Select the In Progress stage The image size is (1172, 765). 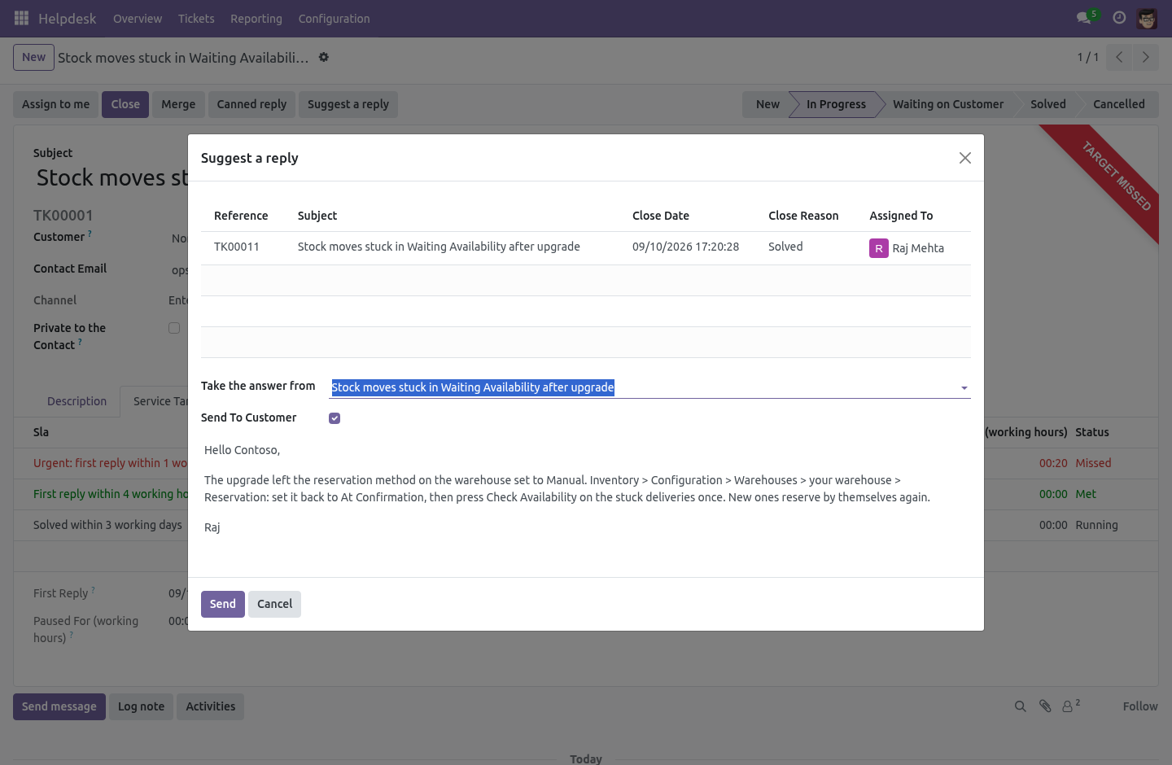pyautogui.click(x=836, y=104)
